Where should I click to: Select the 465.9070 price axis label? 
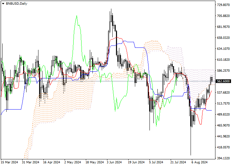point(223,125)
